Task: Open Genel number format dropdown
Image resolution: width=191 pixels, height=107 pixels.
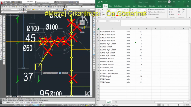Action: (x=145, y=10)
